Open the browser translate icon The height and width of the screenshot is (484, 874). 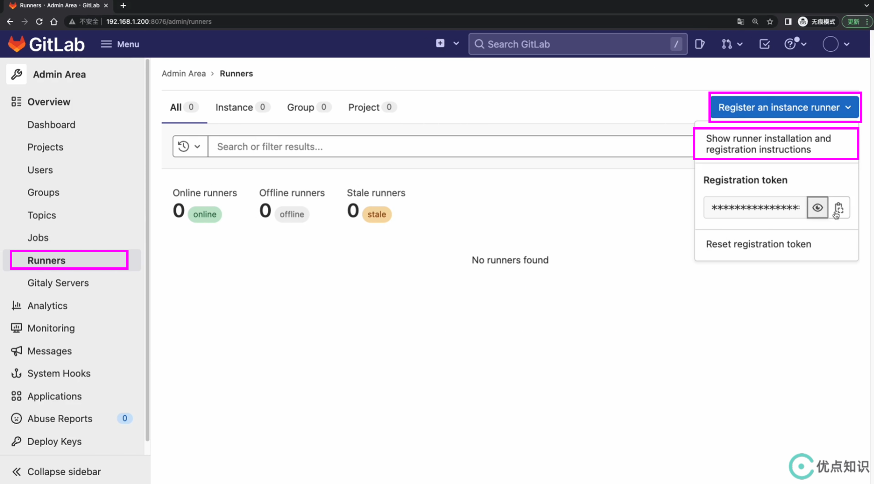tap(741, 21)
